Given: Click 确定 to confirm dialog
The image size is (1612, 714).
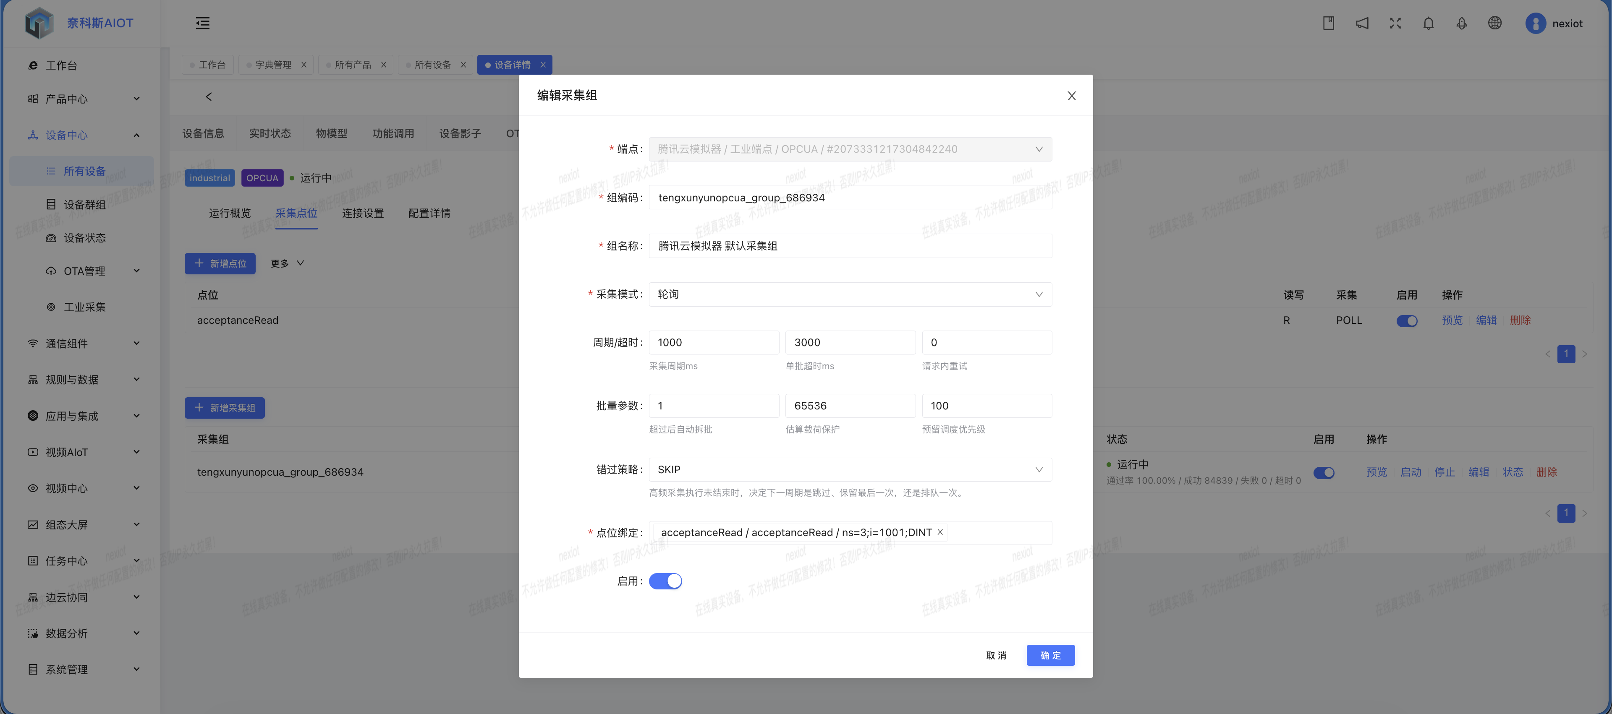Looking at the screenshot, I should pyautogui.click(x=1051, y=656).
